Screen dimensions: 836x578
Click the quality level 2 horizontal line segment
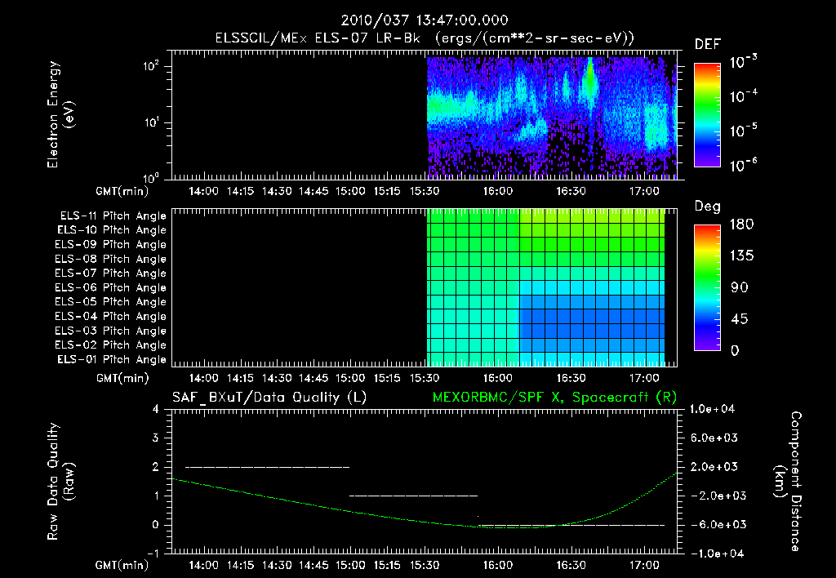click(267, 467)
